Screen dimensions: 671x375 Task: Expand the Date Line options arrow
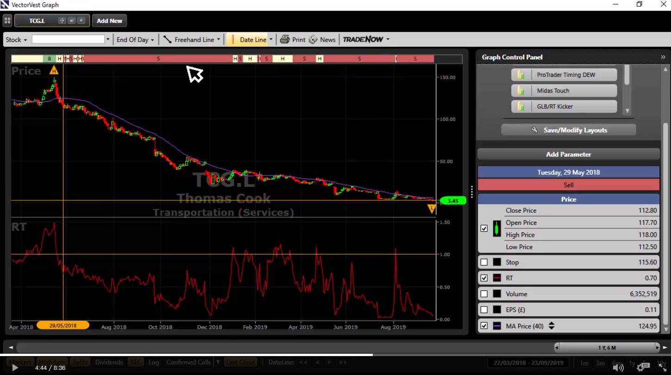(271, 40)
